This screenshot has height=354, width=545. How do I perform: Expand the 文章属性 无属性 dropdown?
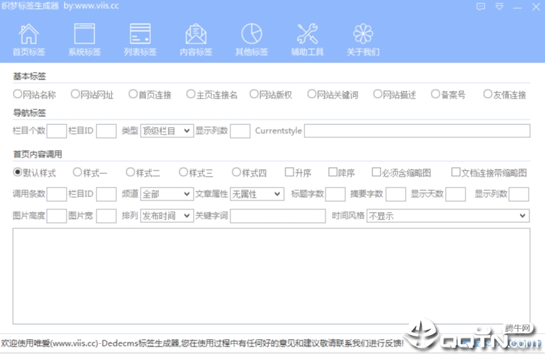257,194
